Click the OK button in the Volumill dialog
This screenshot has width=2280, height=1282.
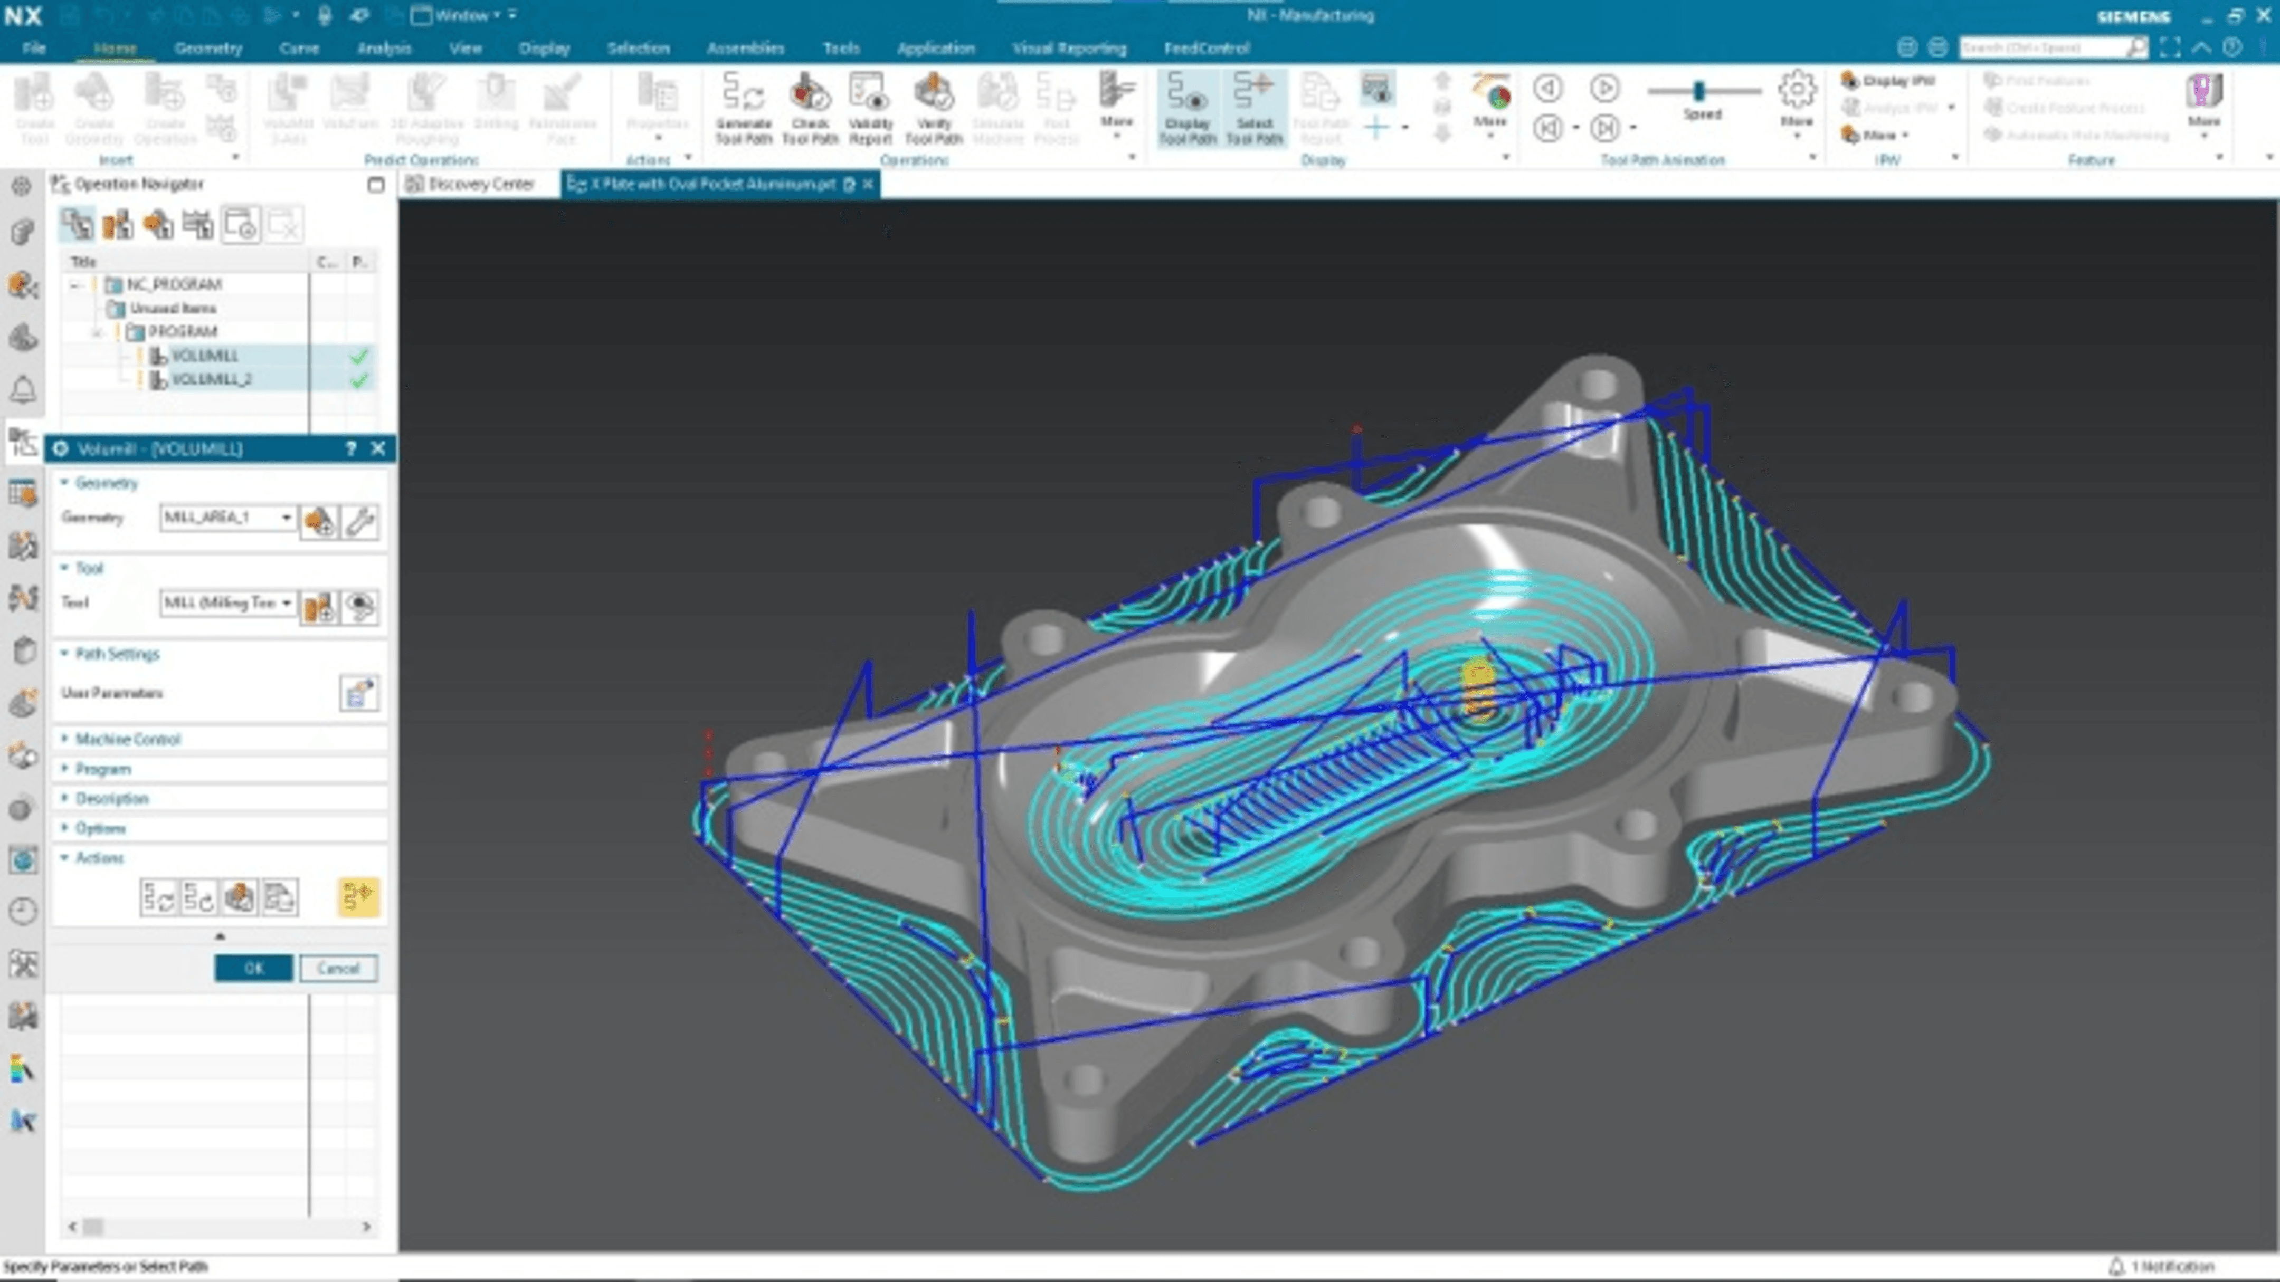click(x=253, y=968)
